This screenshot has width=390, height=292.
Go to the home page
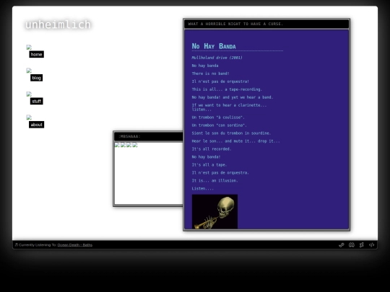[37, 54]
